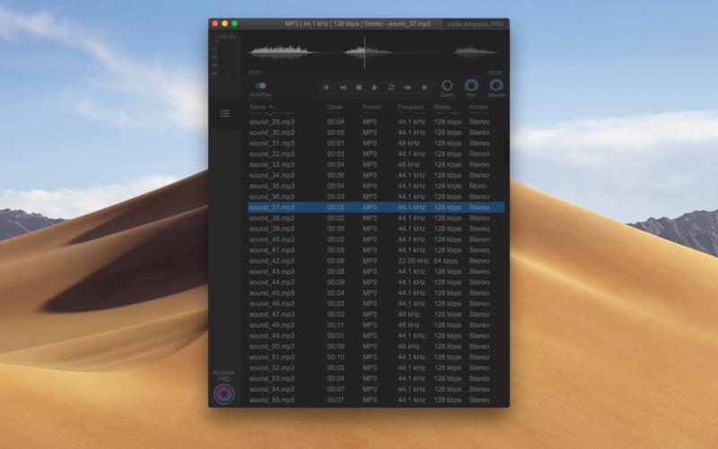
Task: Stop audio playback
Action: point(359,87)
